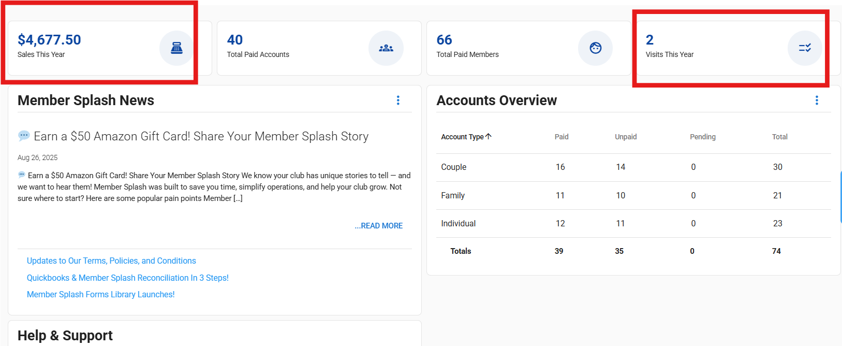Click the Unpaid column header

[x=625, y=137]
